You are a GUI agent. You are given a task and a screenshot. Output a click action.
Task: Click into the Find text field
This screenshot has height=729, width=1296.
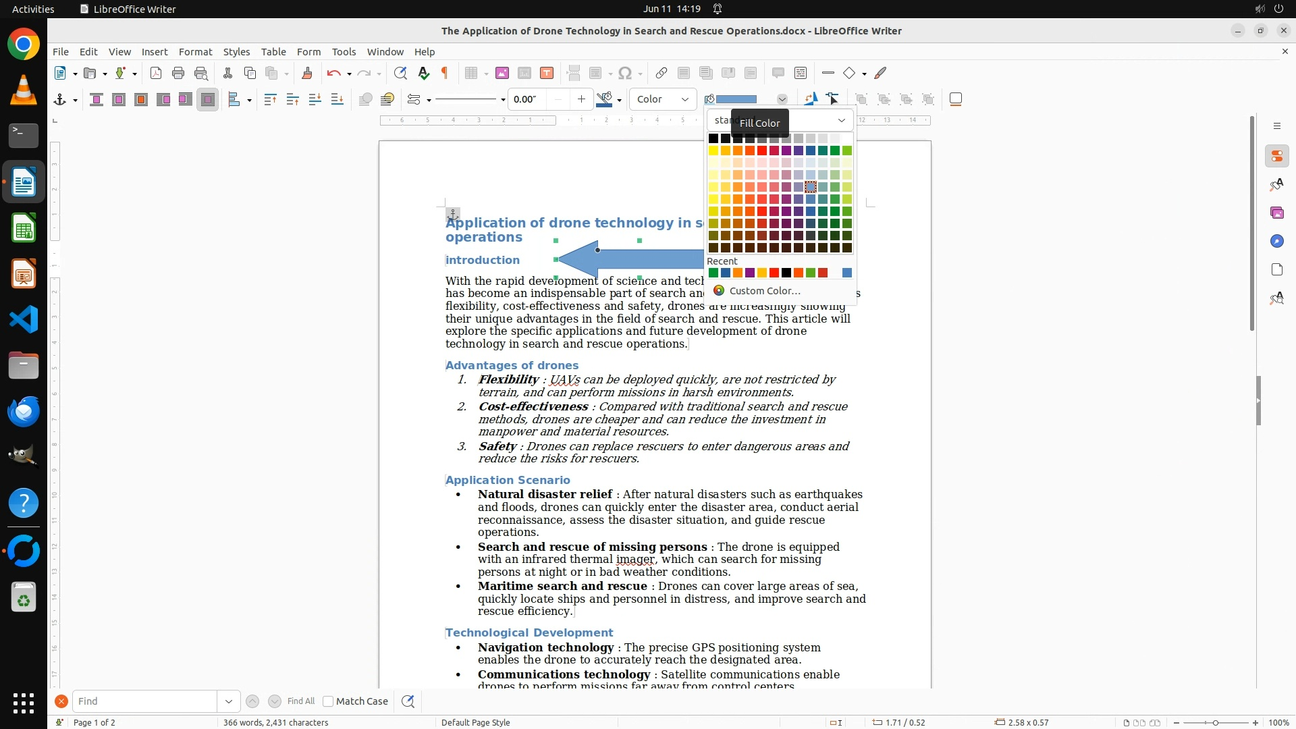tap(144, 701)
